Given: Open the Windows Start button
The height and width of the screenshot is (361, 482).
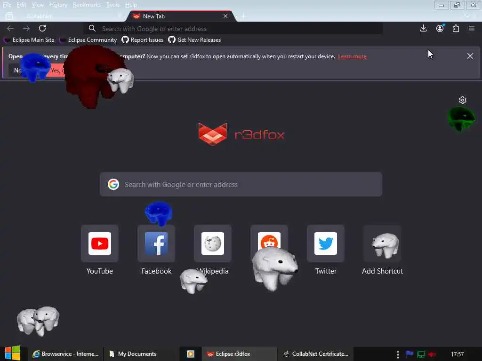Looking at the screenshot, I should tap(13, 353).
